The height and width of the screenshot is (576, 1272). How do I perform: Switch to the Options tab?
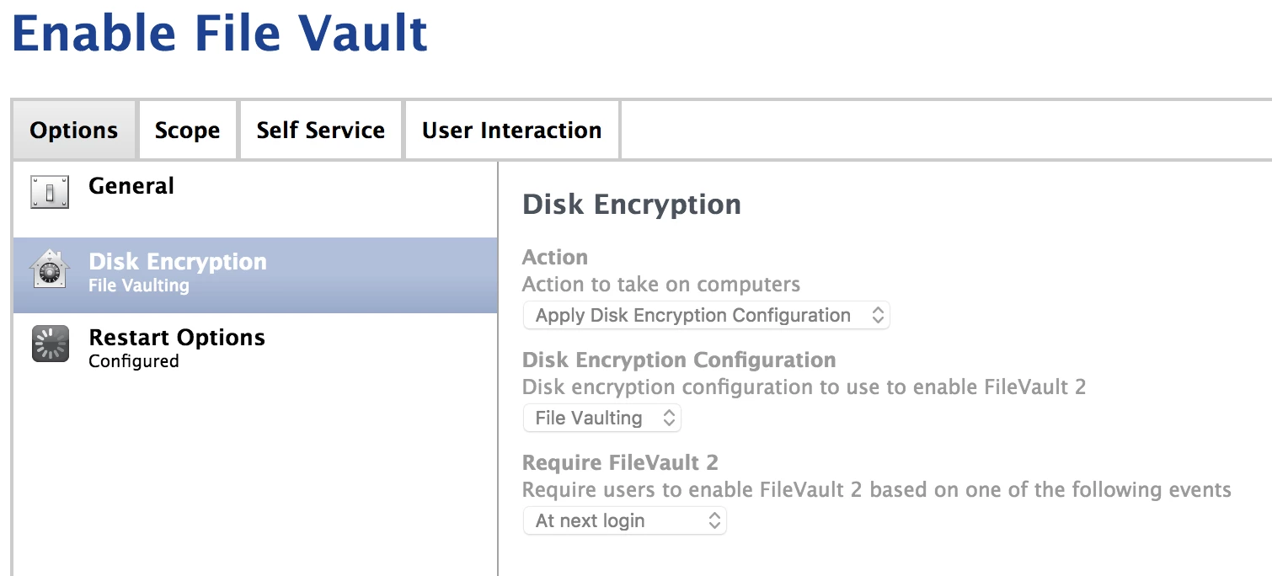point(74,131)
